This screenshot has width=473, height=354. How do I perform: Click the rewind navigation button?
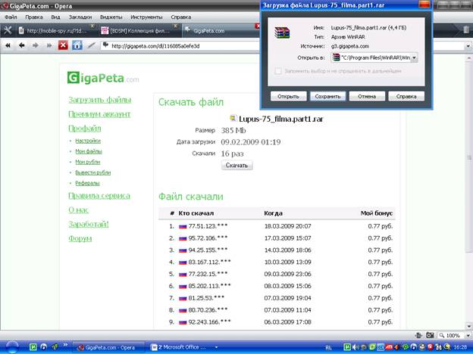tap(8, 45)
